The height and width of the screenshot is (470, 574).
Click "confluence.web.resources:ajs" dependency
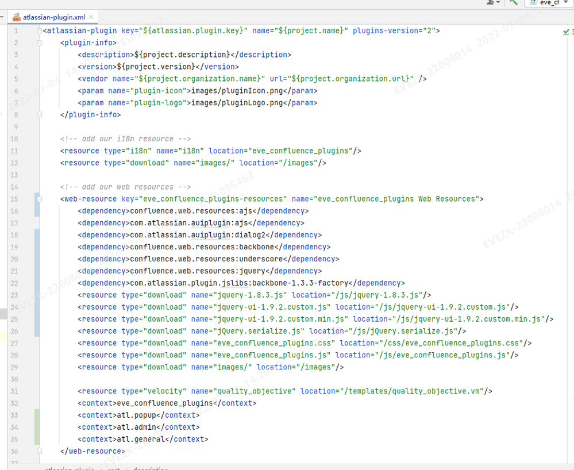tap(191, 211)
